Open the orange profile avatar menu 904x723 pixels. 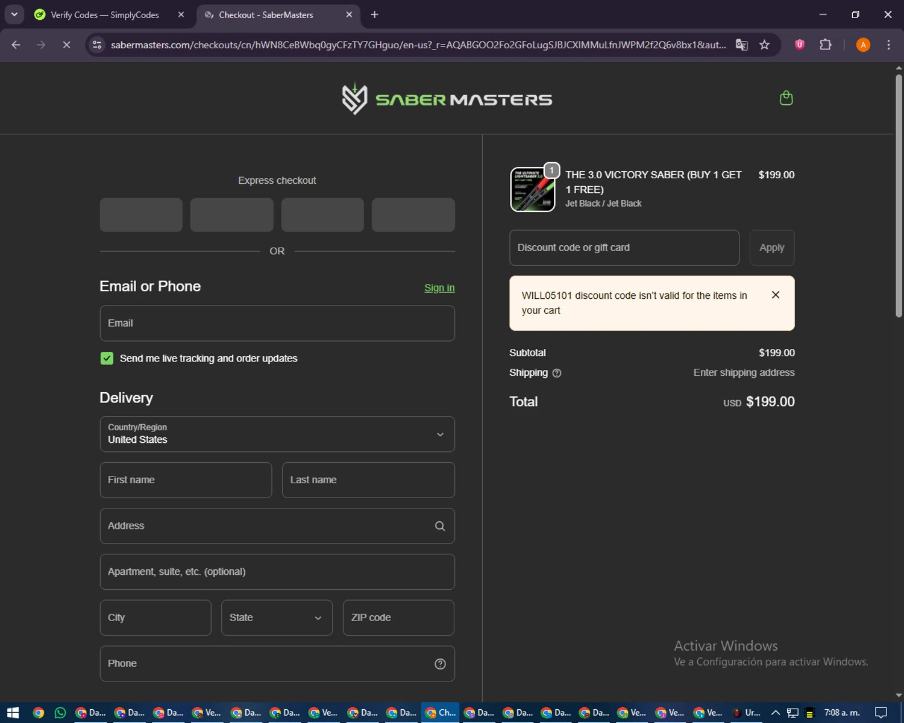[x=863, y=45]
